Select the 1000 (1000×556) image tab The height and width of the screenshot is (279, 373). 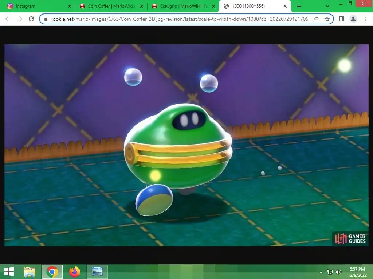click(x=255, y=7)
